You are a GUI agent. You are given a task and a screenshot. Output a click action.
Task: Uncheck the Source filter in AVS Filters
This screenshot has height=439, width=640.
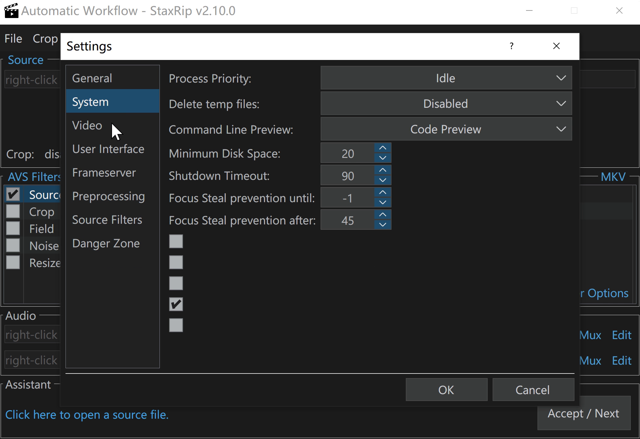(13, 194)
